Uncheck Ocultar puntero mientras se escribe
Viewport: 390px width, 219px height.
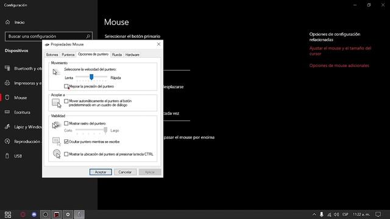click(66, 142)
